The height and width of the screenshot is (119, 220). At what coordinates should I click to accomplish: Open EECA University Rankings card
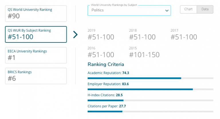tap(36, 55)
